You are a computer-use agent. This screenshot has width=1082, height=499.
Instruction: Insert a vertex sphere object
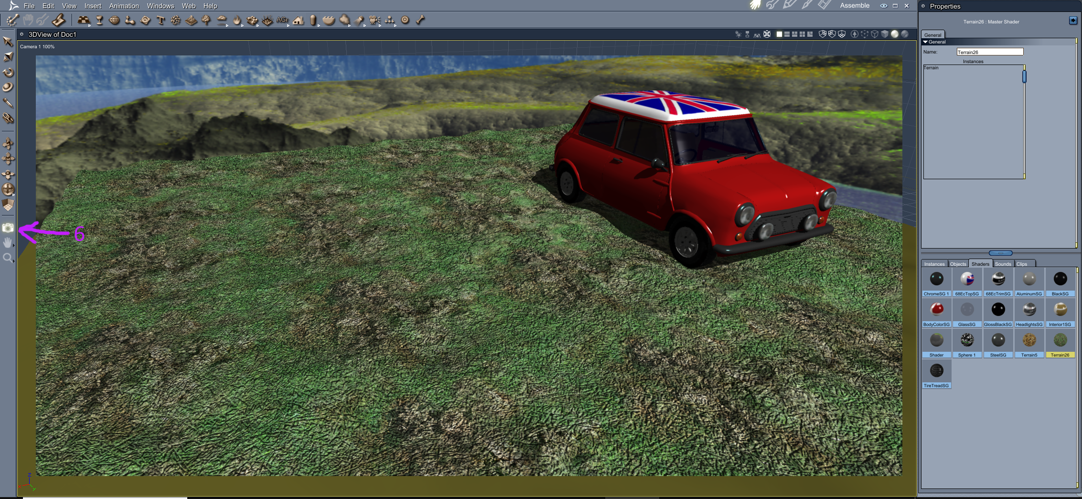click(115, 20)
